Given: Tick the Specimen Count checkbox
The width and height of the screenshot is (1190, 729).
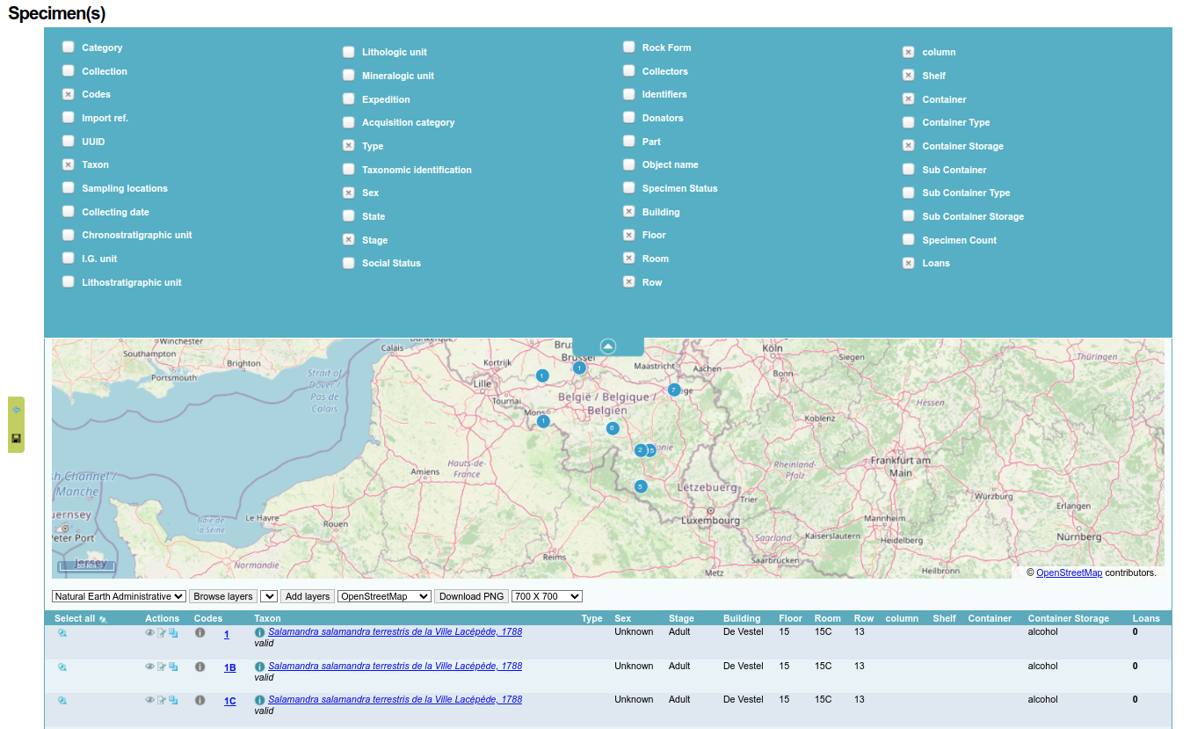Looking at the screenshot, I should coord(909,239).
